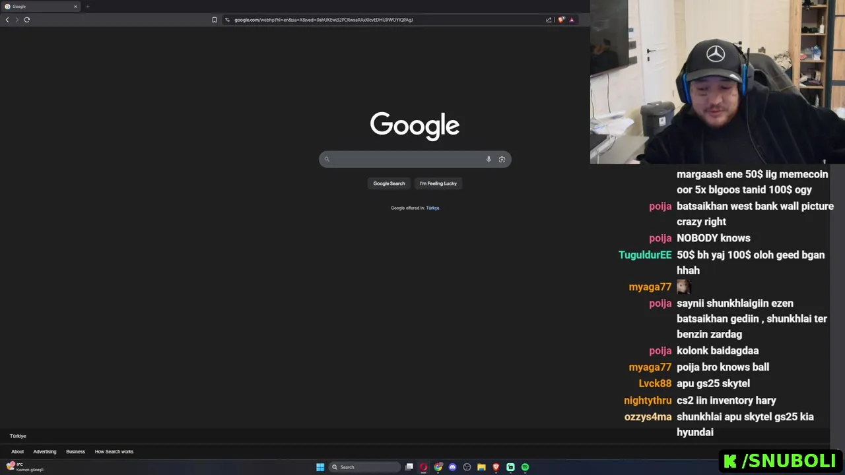Click username Lvck88 in chat
845x475 pixels.
[655, 383]
